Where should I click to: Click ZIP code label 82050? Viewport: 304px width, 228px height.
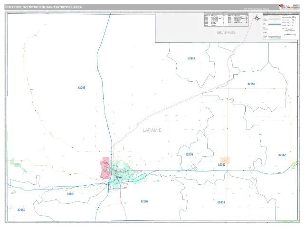[x=251, y=84]
